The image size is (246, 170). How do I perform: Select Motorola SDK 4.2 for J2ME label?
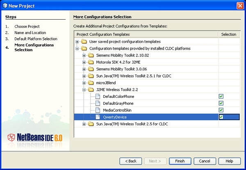pos(118,62)
